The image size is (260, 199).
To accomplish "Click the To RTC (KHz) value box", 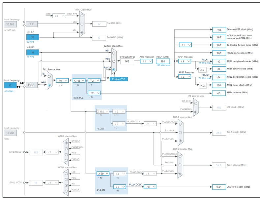I will pyautogui.click(x=99, y=24).
